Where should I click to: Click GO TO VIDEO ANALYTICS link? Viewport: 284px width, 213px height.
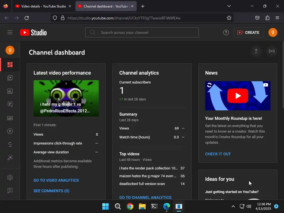coord(56,180)
